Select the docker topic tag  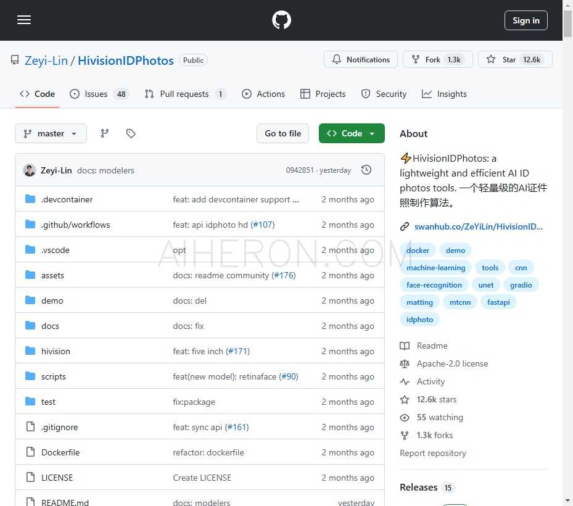(418, 251)
